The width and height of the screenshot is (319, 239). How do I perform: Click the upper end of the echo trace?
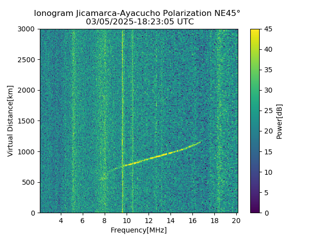click(200, 142)
